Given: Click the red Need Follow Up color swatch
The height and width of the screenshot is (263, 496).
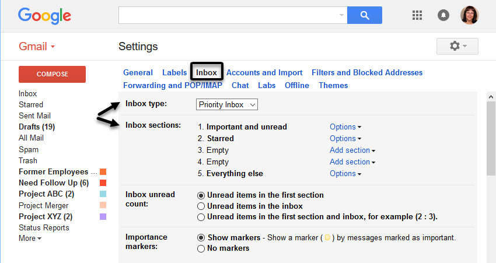Looking at the screenshot, I should coord(103,183).
